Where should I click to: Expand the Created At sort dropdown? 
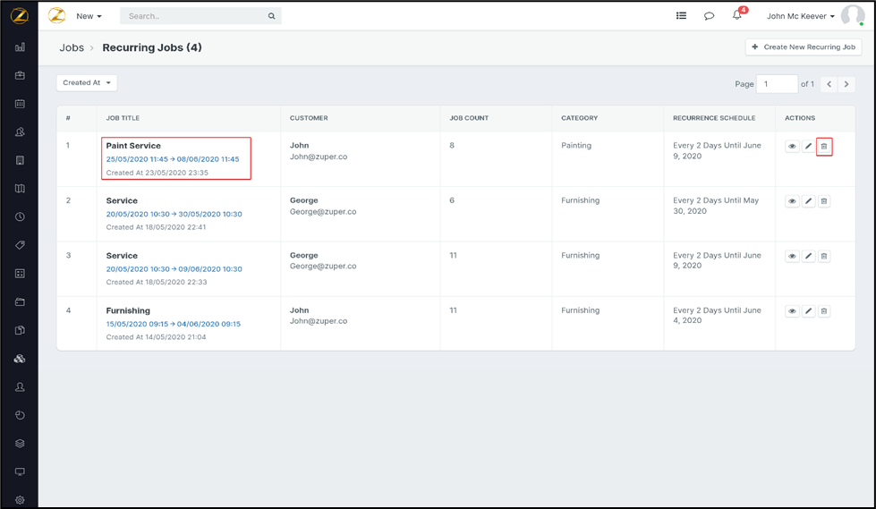[87, 83]
